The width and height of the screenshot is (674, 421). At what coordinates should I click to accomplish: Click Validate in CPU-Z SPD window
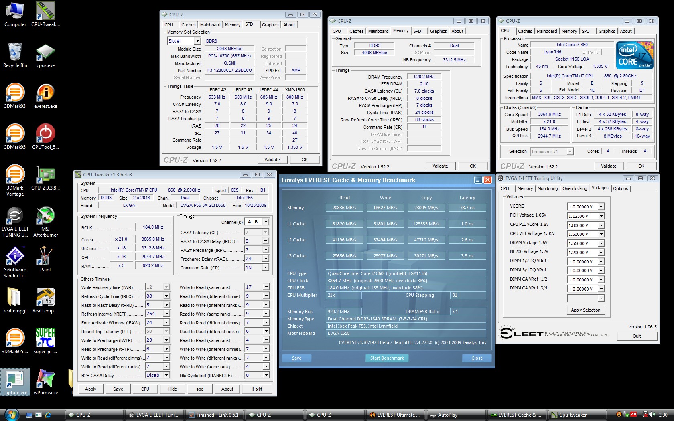[x=272, y=160]
